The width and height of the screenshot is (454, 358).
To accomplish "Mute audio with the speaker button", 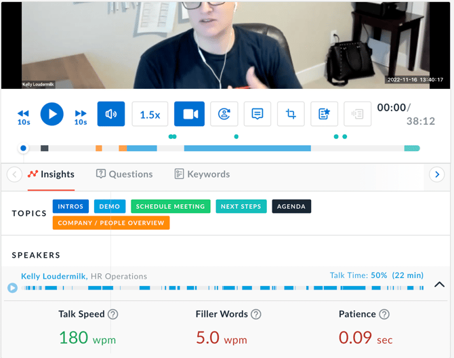I will pyautogui.click(x=111, y=115).
